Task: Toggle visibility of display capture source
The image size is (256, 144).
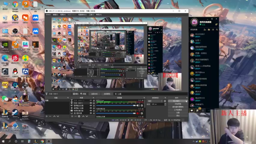Action: point(91,113)
